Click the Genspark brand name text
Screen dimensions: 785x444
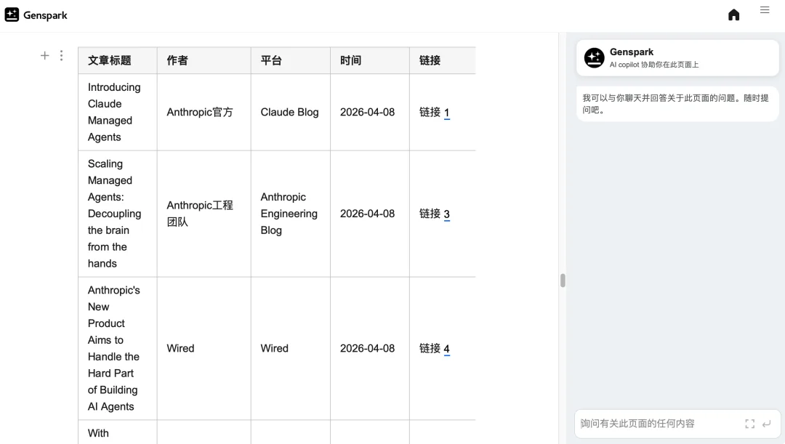(45, 15)
